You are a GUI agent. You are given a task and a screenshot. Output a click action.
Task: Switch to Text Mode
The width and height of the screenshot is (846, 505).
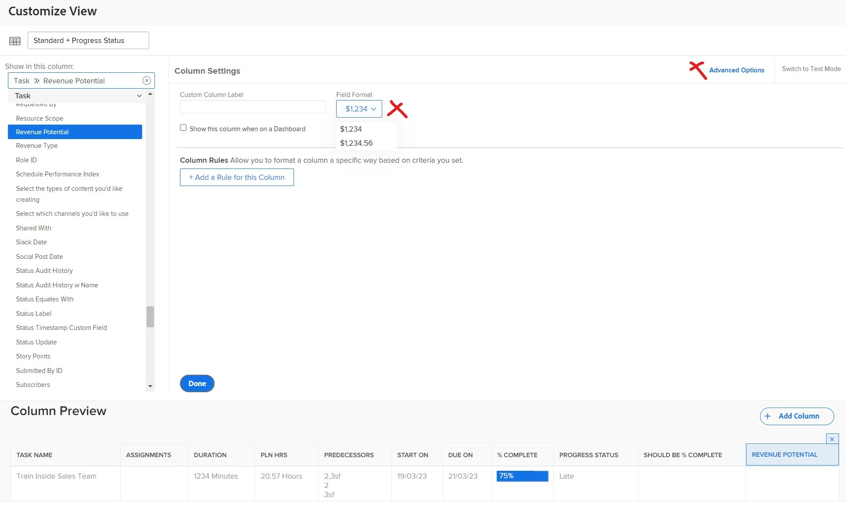[x=811, y=69]
